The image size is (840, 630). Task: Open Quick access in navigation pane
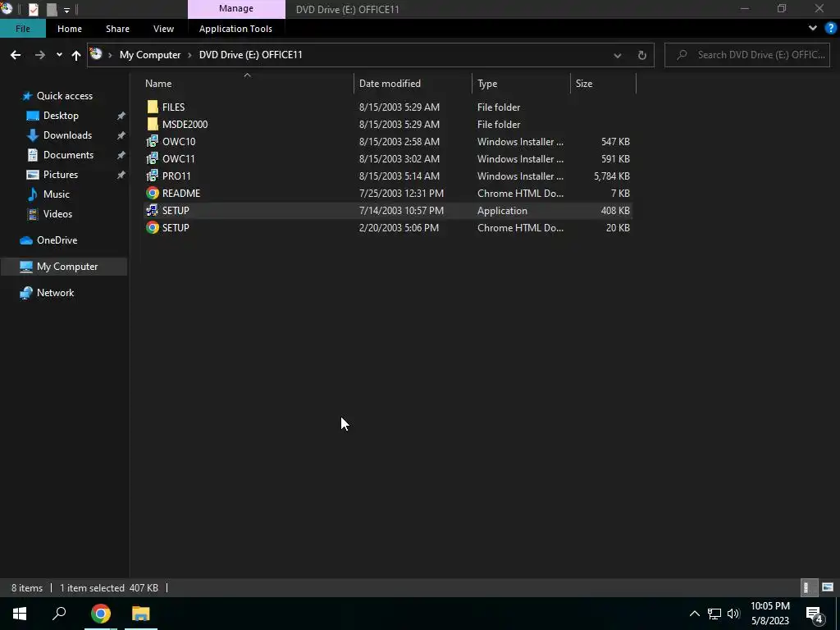[64, 96]
